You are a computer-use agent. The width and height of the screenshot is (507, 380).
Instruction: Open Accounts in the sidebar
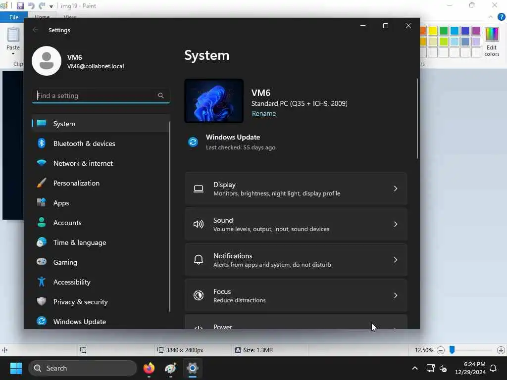(101, 223)
